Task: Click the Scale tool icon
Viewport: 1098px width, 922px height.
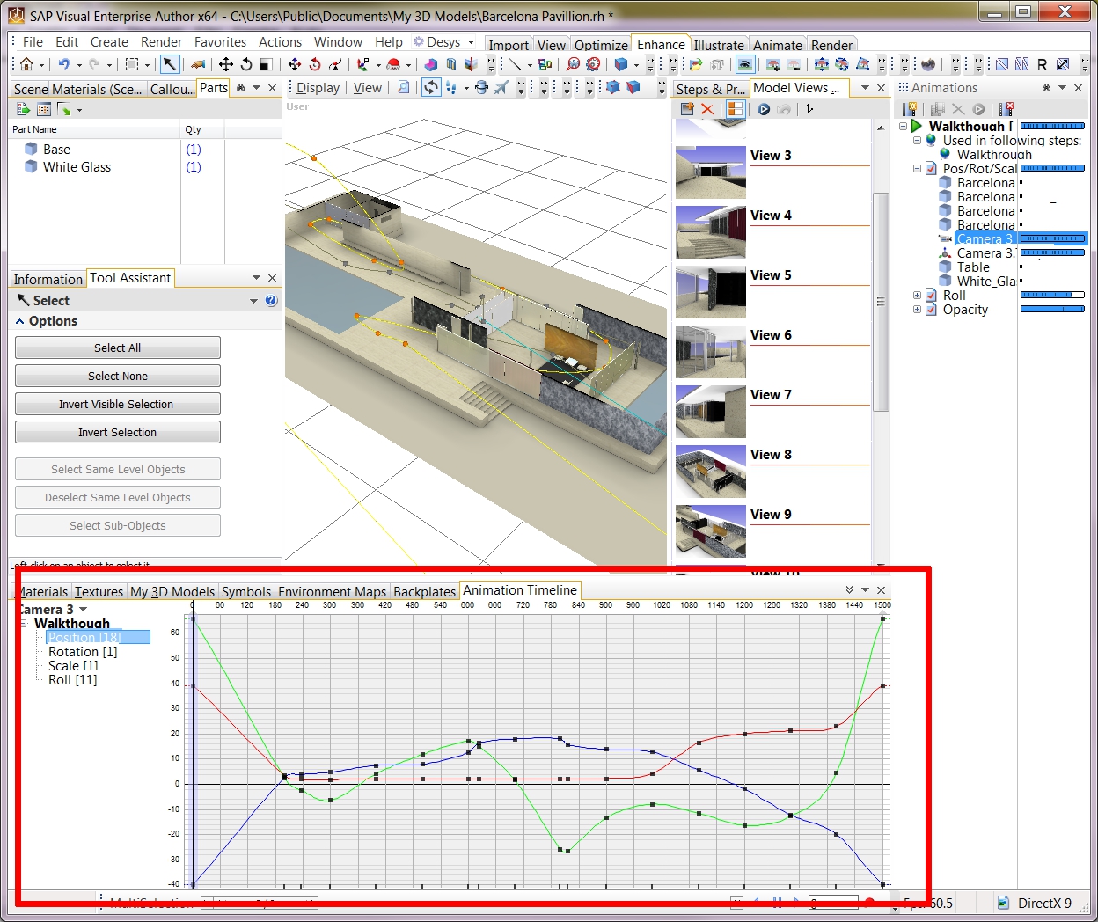Action: (x=265, y=64)
